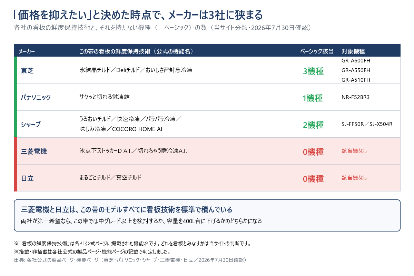Screen dimensions: 414x276
Task: Click the 1機種 count for パナソニック
Action: coord(313,98)
